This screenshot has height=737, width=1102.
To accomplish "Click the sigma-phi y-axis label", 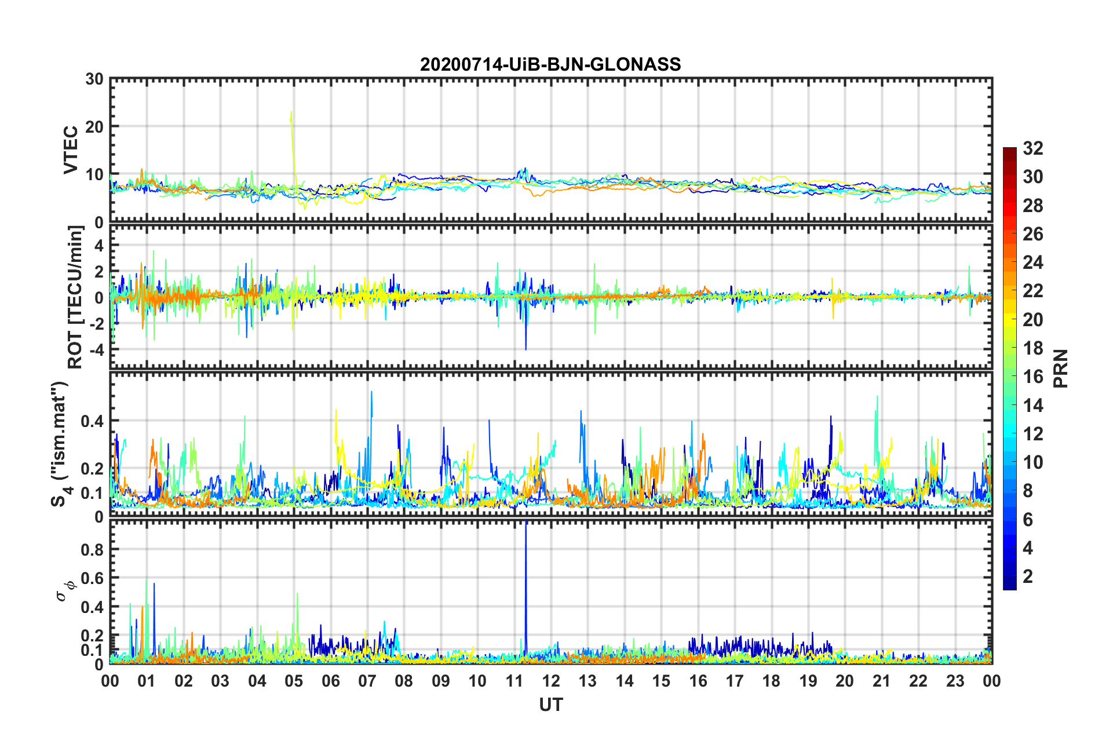I will [x=65, y=592].
